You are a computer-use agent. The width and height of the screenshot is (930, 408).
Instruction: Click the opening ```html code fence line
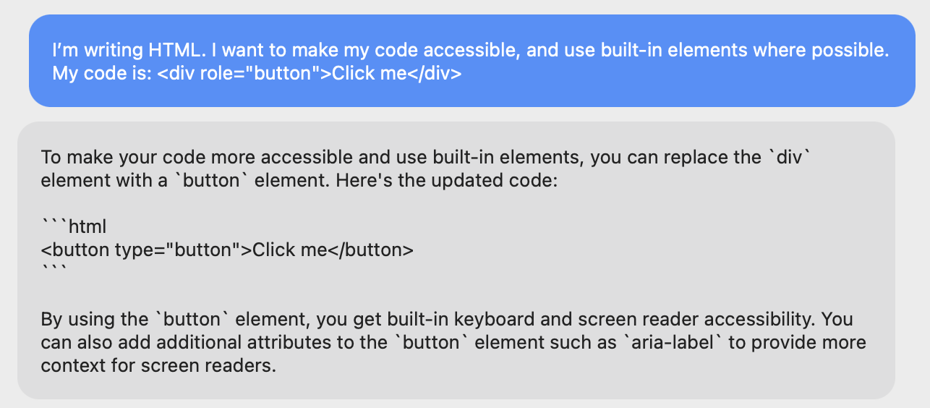coord(74,227)
